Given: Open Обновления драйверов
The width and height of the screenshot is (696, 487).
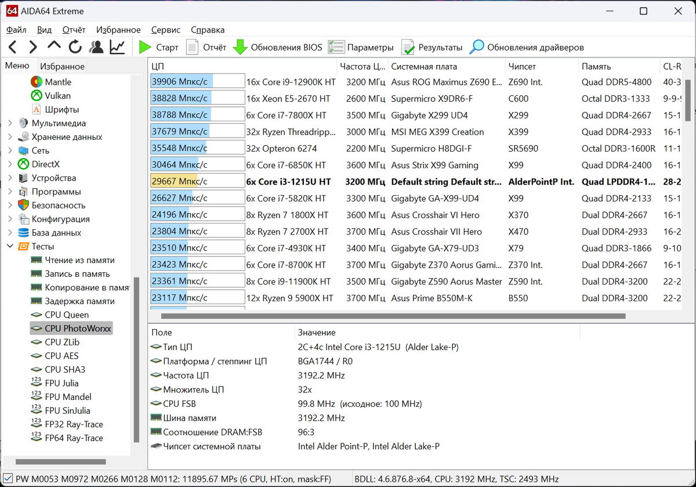Looking at the screenshot, I should tap(527, 47).
